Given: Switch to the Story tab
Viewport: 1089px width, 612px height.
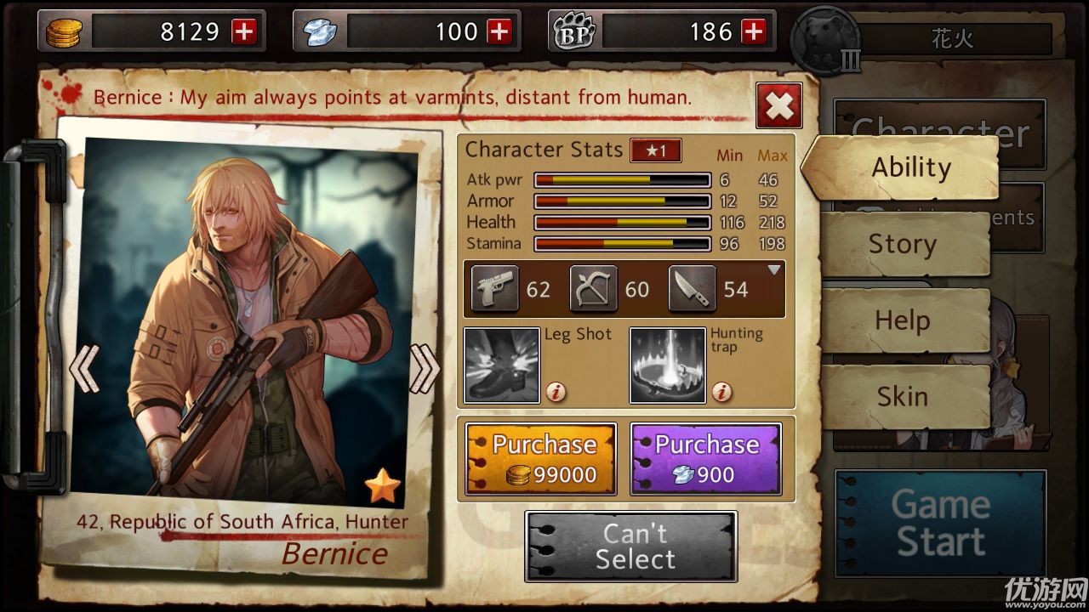Looking at the screenshot, I should coord(904,245).
